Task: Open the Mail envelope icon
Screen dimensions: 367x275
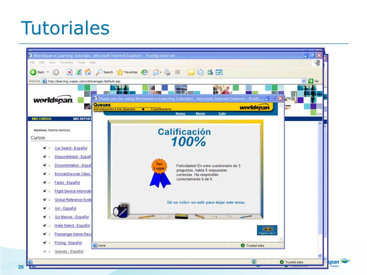Action: pos(156,72)
